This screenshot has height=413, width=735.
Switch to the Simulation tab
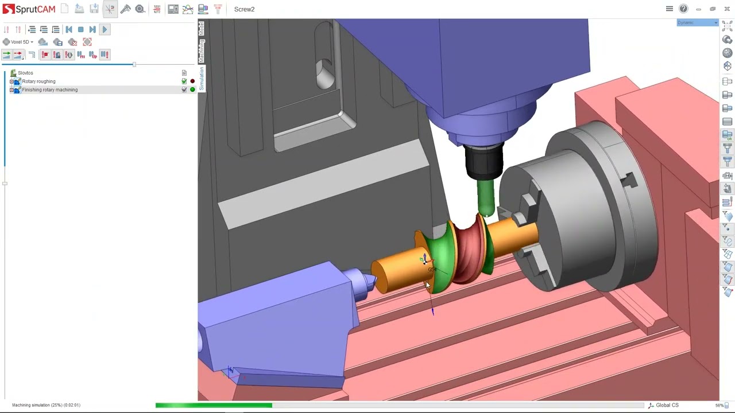pyautogui.click(x=202, y=78)
